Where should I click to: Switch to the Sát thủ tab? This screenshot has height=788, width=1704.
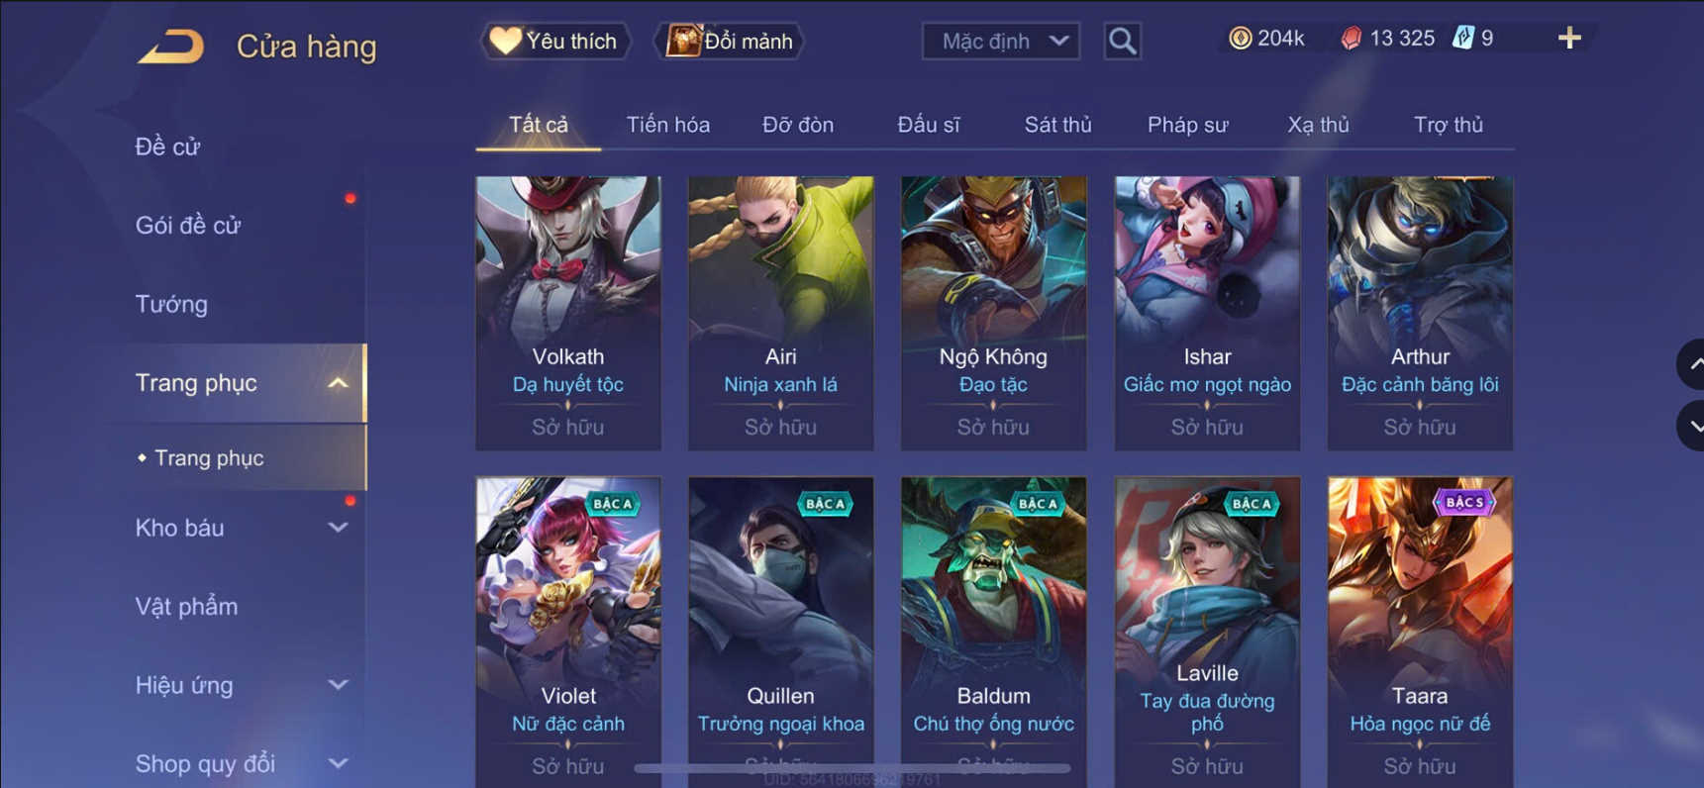1057,125
